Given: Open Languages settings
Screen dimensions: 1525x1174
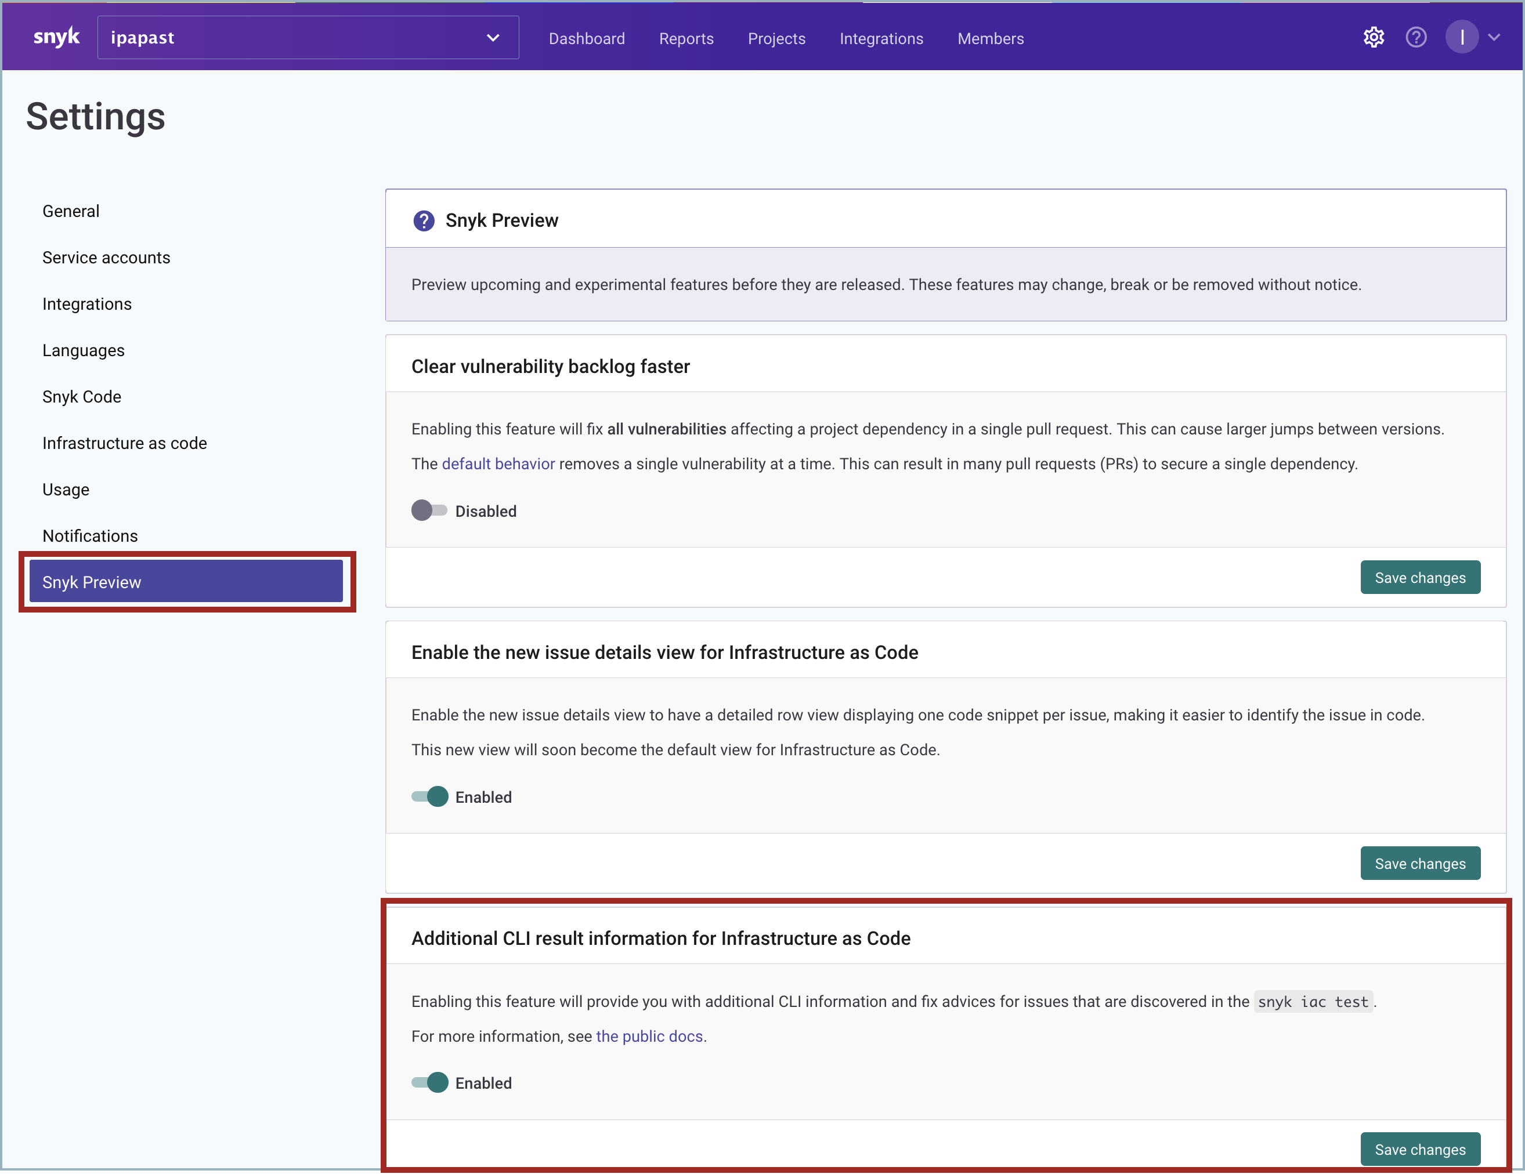Looking at the screenshot, I should click(x=83, y=350).
